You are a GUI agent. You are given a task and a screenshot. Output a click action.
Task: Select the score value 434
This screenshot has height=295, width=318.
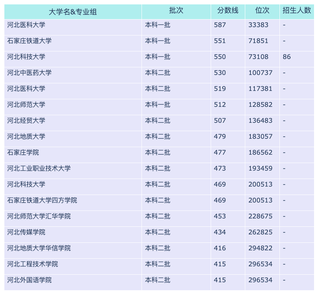[x=220, y=232]
